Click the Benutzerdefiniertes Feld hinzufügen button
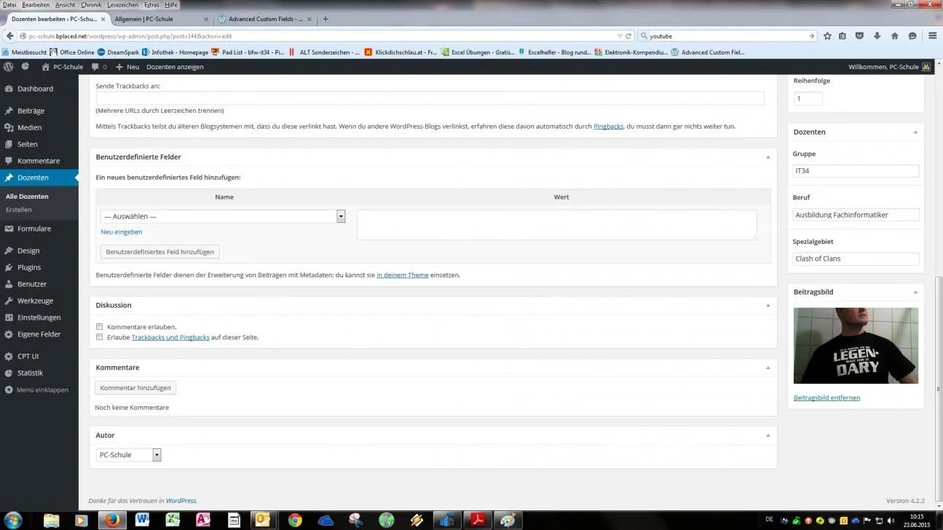943x530 pixels. tap(160, 252)
